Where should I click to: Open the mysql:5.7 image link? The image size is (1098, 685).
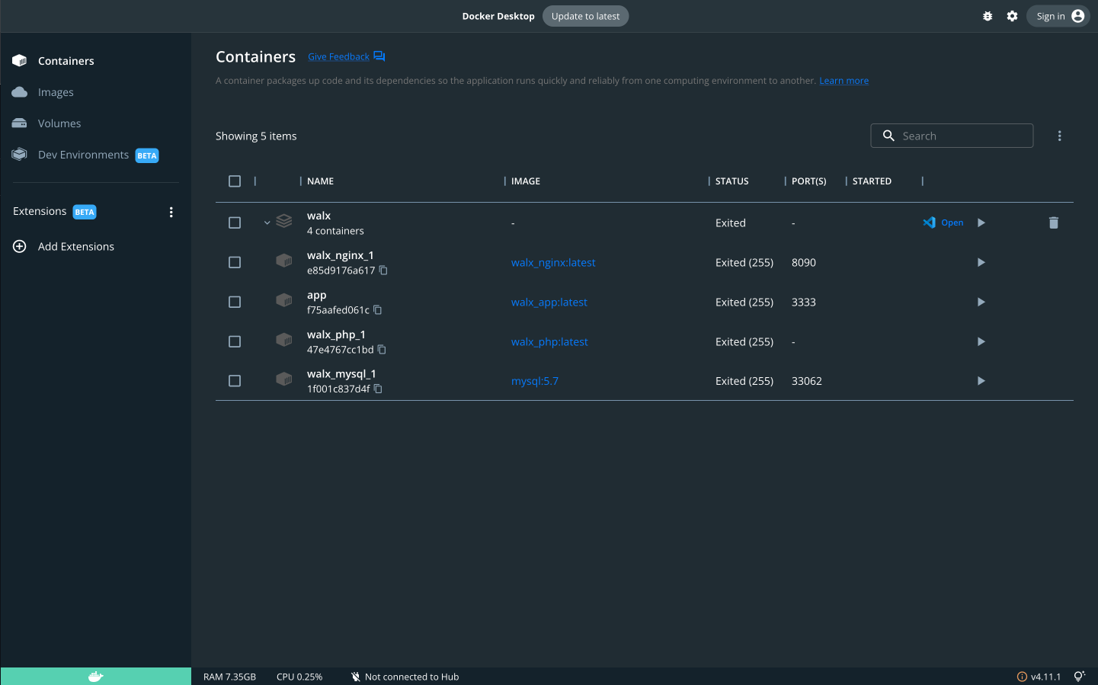[535, 381]
